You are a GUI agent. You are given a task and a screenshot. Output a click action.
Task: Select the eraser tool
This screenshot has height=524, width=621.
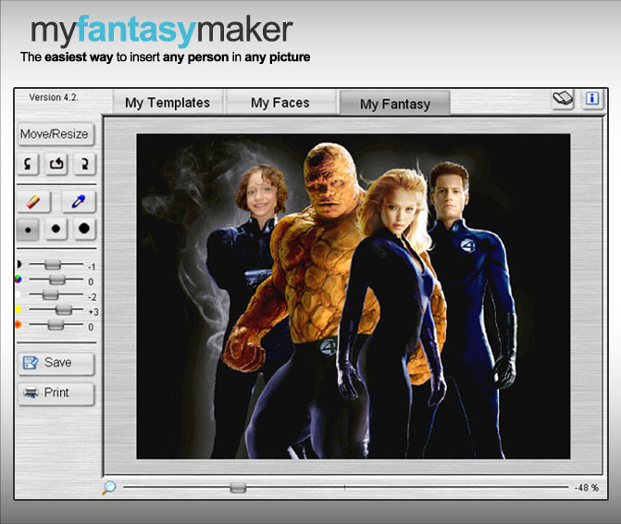coord(34,201)
